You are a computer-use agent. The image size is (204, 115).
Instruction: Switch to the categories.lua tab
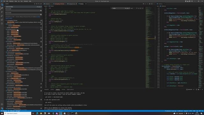72,4
